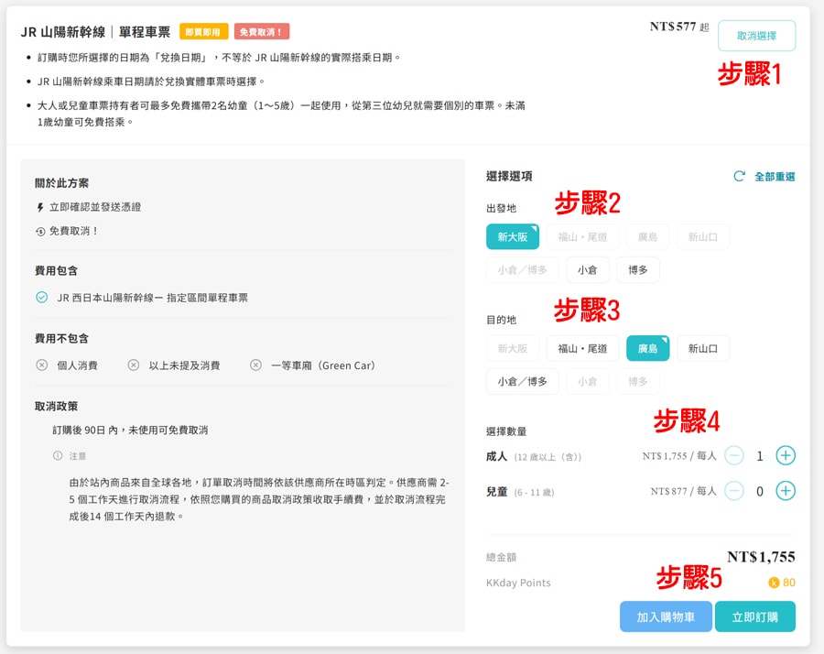Viewport: 824px width, 654px height.
Task: Select 新大阪 as the 出發地
Action: (x=513, y=236)
